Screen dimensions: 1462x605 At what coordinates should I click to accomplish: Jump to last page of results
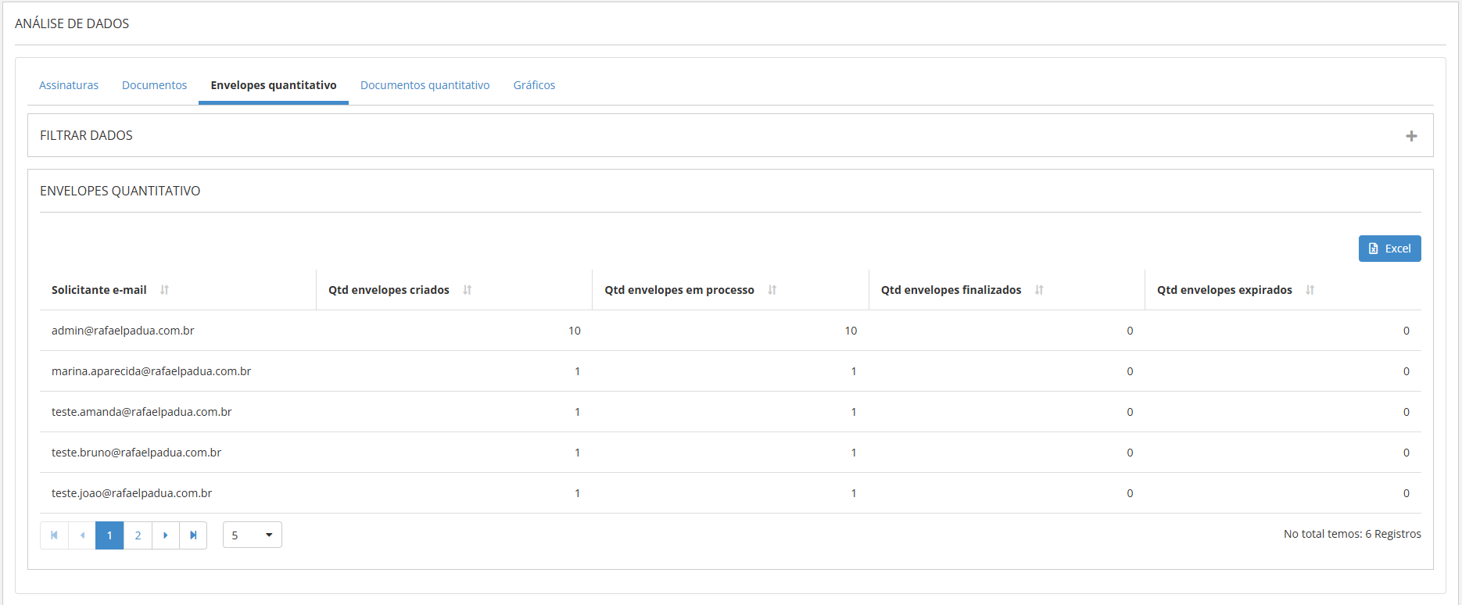[193, 535]
